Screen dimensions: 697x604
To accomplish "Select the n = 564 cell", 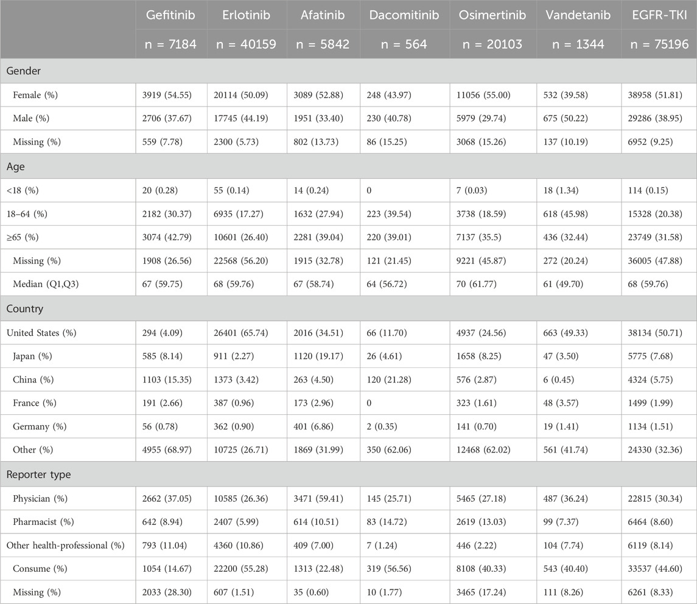I will pyautogui.click(x=404, y=44).
